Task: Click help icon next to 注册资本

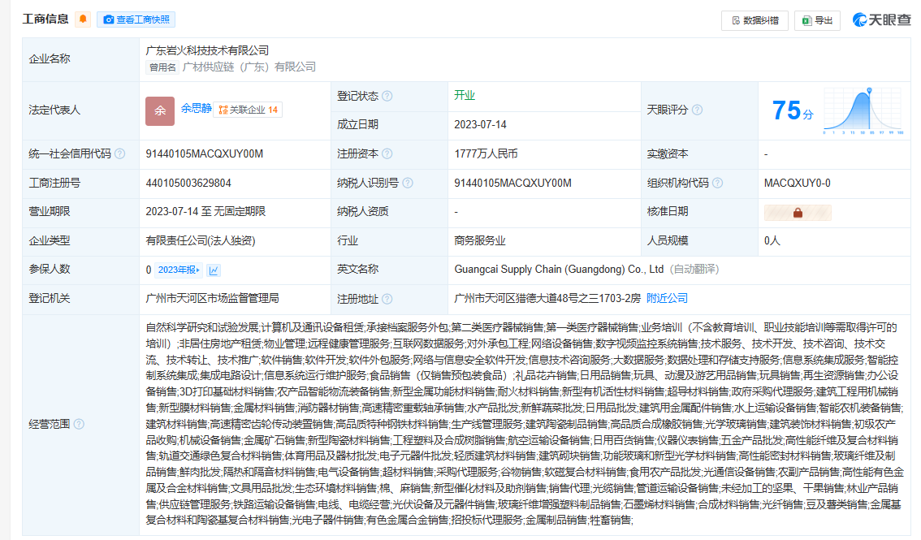Action: pos(387,153)
